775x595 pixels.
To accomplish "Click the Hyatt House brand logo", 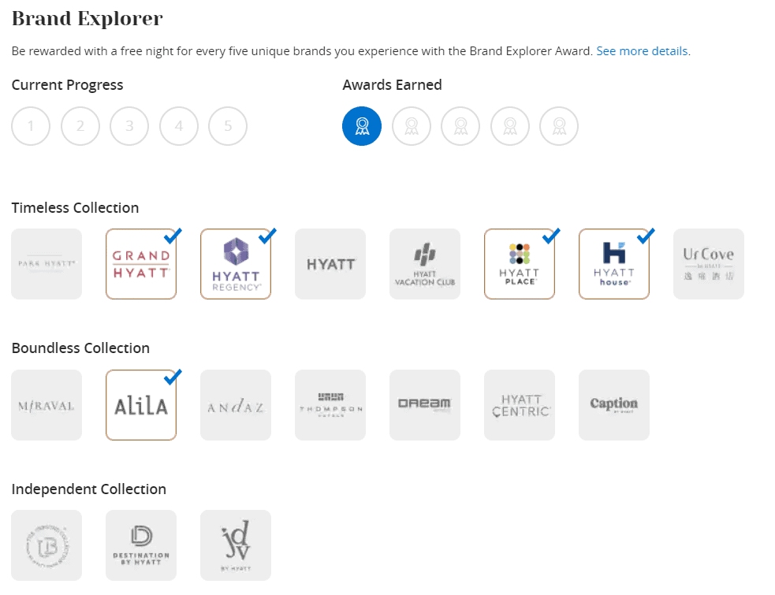I will click(614, 264).
